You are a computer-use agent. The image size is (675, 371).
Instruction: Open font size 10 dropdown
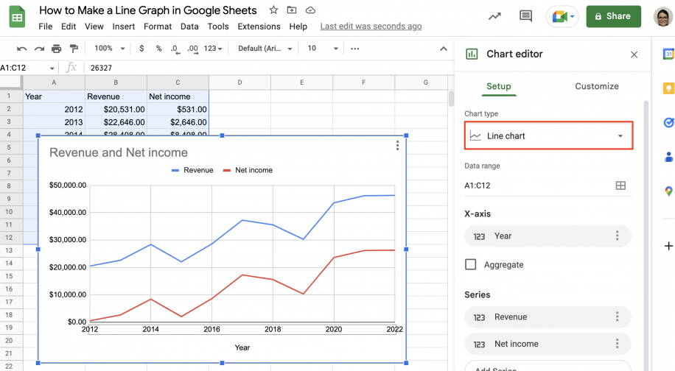click(x=323, y=49)
